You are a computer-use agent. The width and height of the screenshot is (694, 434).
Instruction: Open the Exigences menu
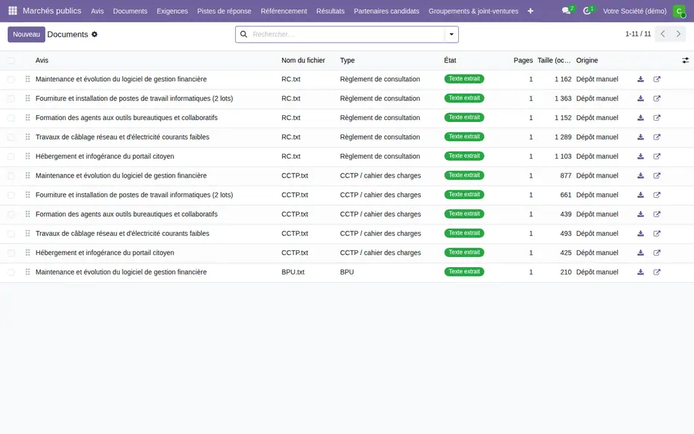[x=172, y=11]
